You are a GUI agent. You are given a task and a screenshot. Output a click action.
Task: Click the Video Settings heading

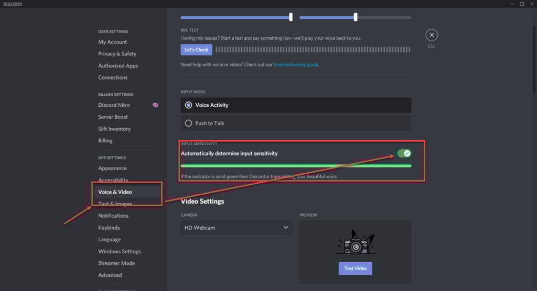(202, 202)
